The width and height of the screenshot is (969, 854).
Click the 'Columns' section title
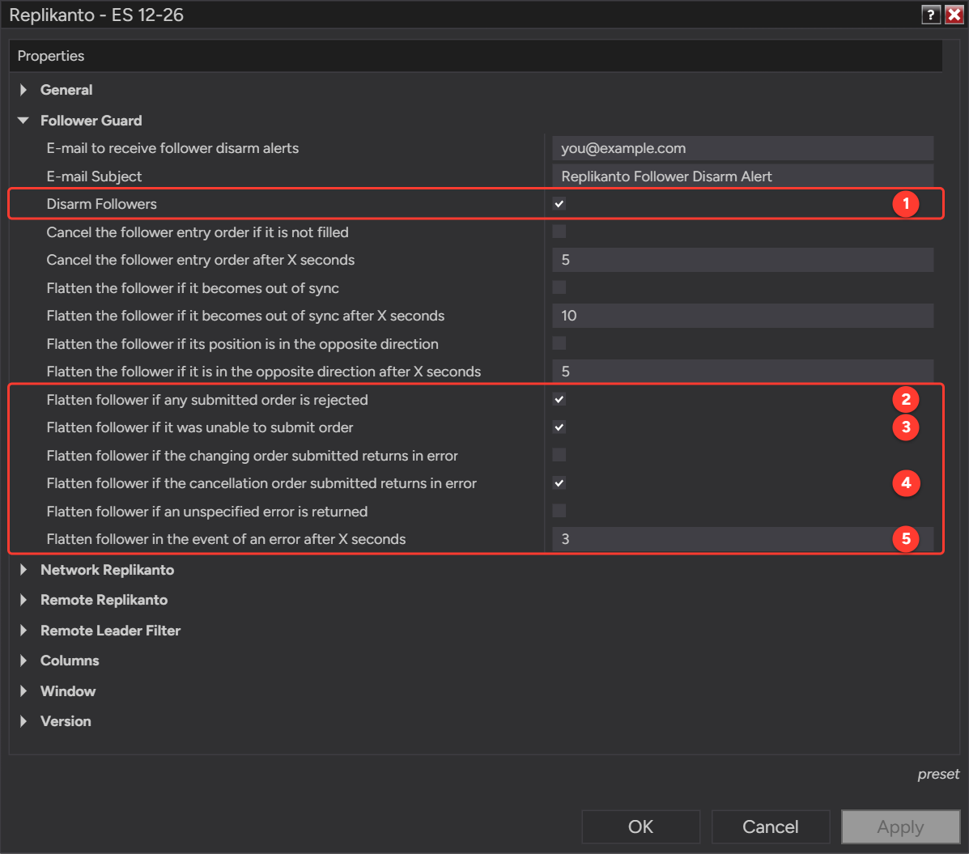tap(70, 661)
